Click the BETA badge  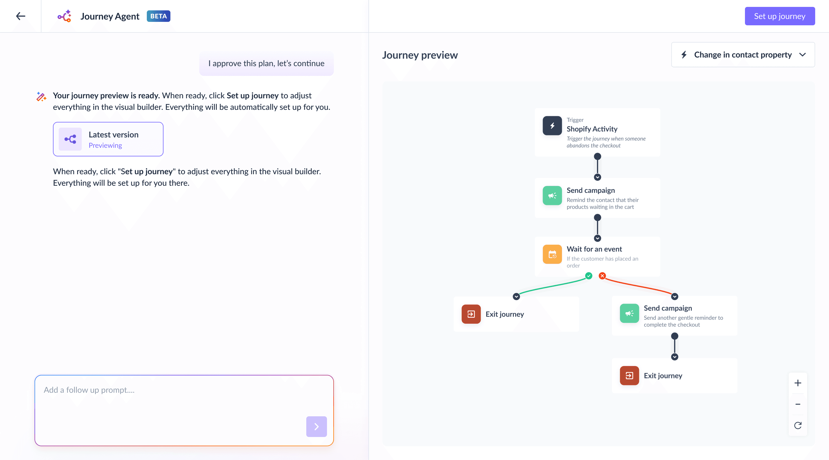[x=158, y=16]
